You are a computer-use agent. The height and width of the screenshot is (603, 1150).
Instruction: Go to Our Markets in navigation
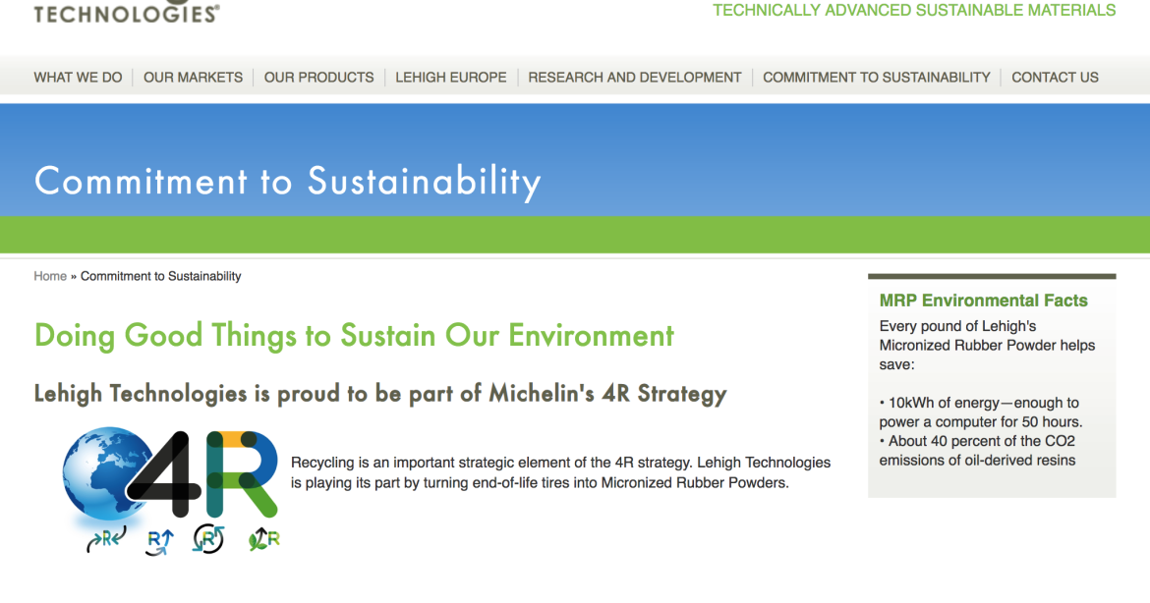(x=193, y=78)
